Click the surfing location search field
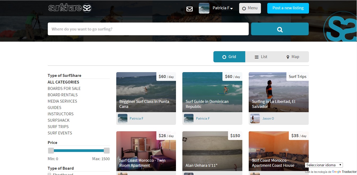357x175 pixels. (148, 29)
